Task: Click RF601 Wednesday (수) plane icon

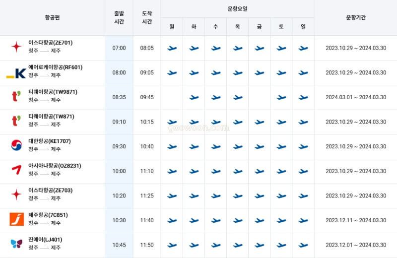Action: coord(216,73)
